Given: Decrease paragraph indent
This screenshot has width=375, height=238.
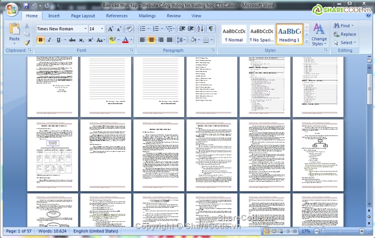Looking at the screenshot, I should (x=182, y=29).
